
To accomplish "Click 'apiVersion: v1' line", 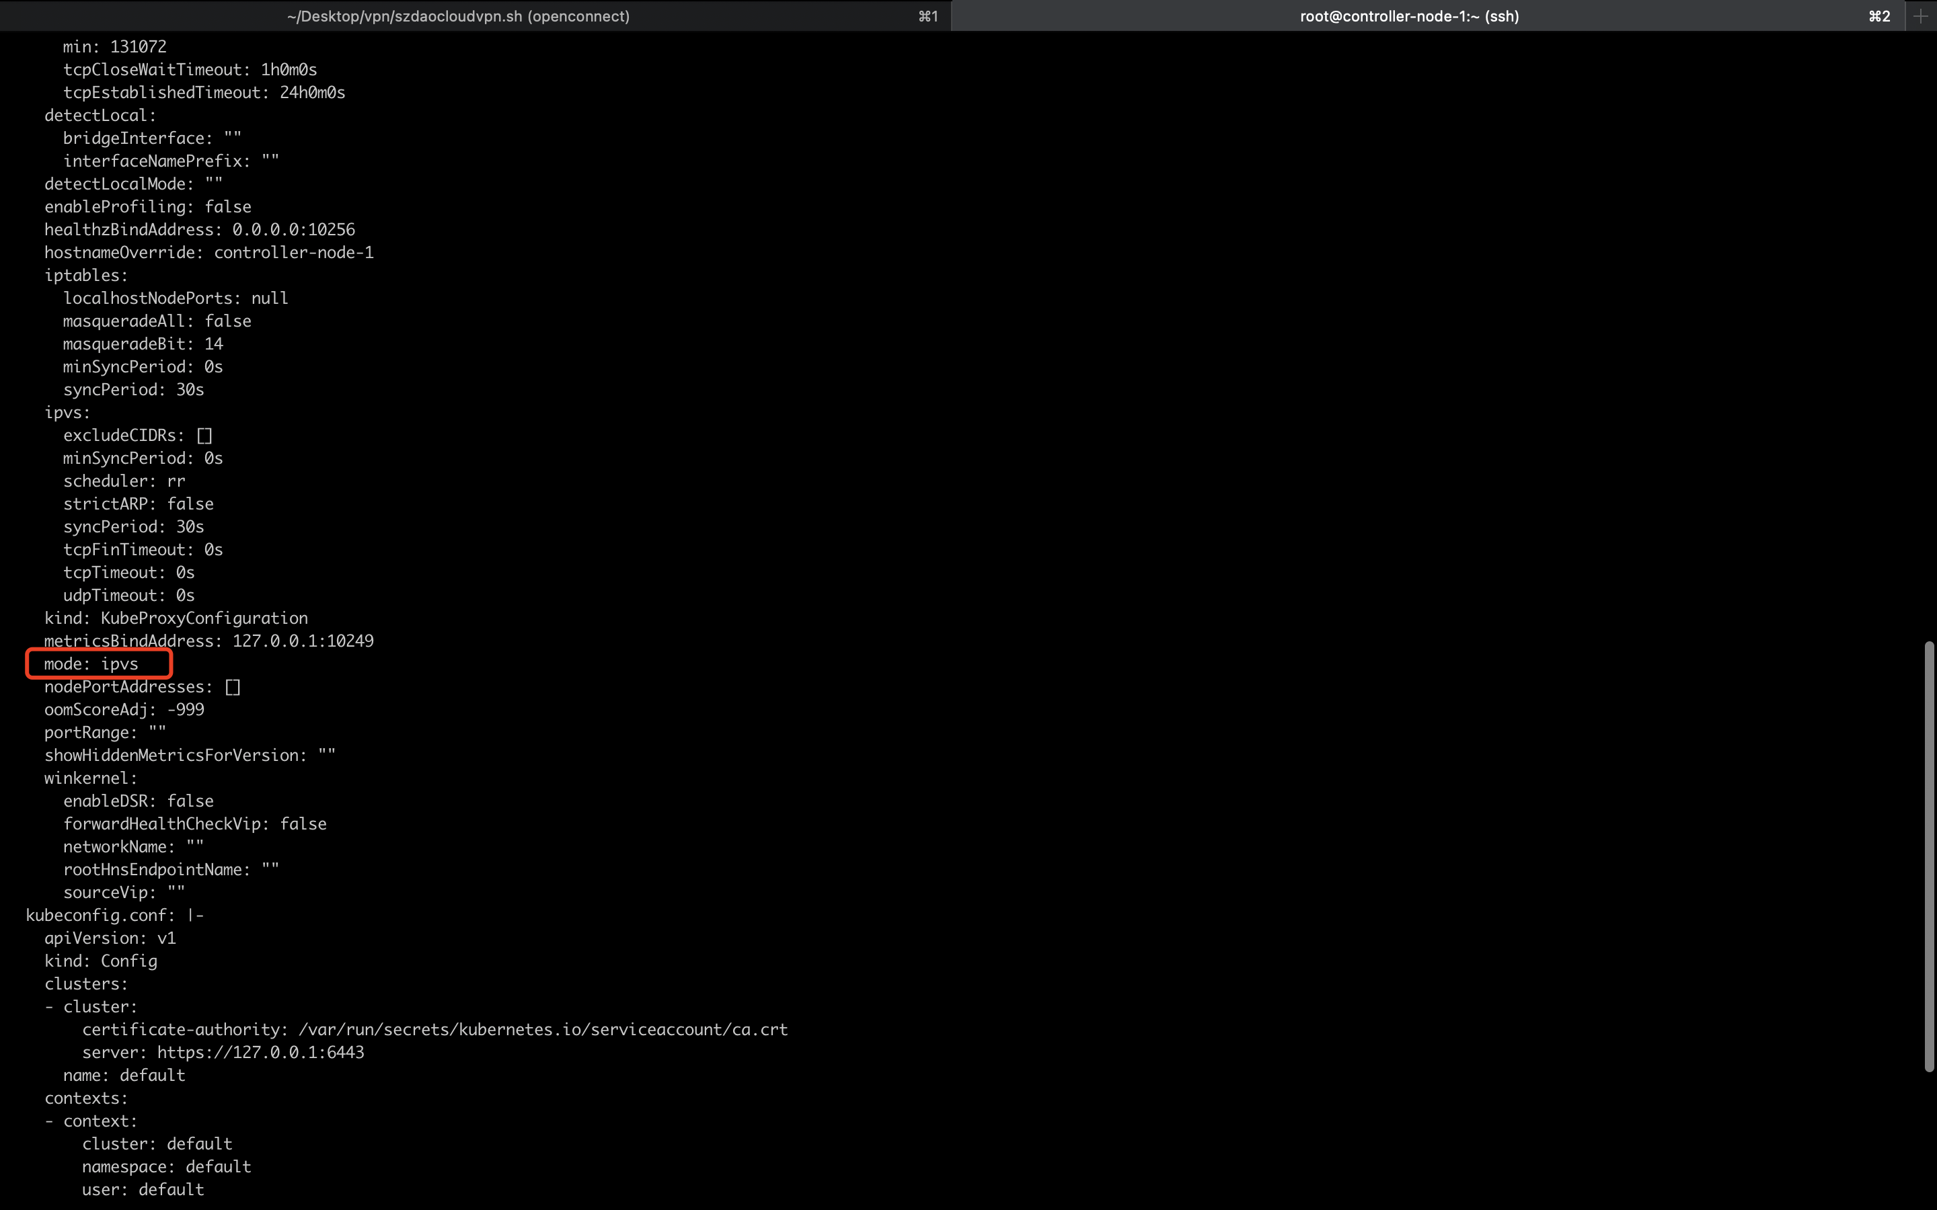I will 110,938.
